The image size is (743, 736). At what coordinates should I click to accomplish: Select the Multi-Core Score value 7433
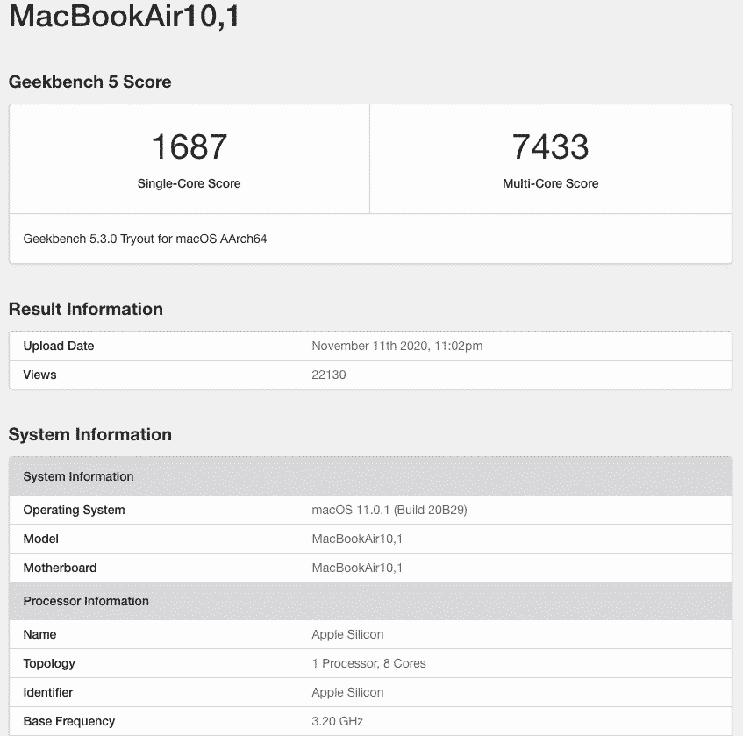(x=551, y=147)
